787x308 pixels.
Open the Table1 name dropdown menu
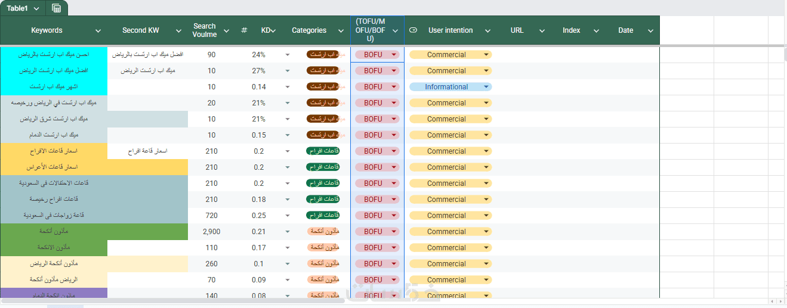36,8
